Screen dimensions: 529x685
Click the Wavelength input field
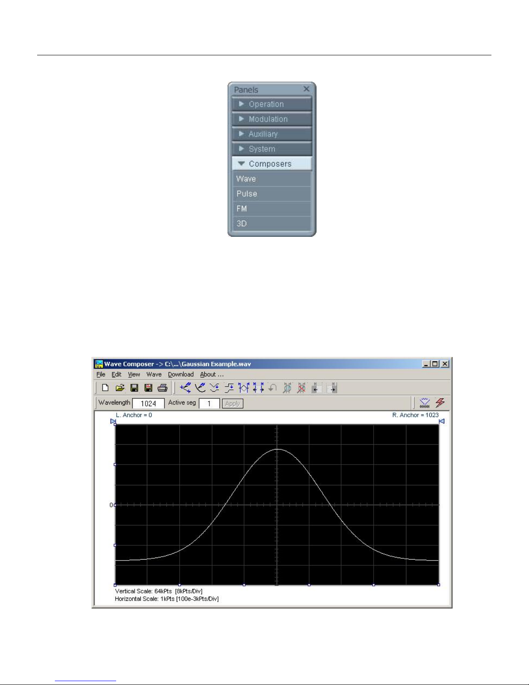(148, 403)
